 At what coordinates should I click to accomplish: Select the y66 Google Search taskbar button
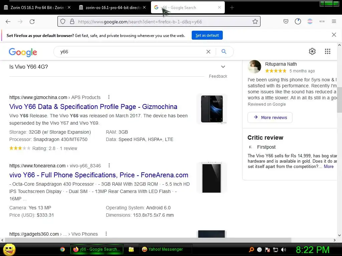(x=97, y=249)
